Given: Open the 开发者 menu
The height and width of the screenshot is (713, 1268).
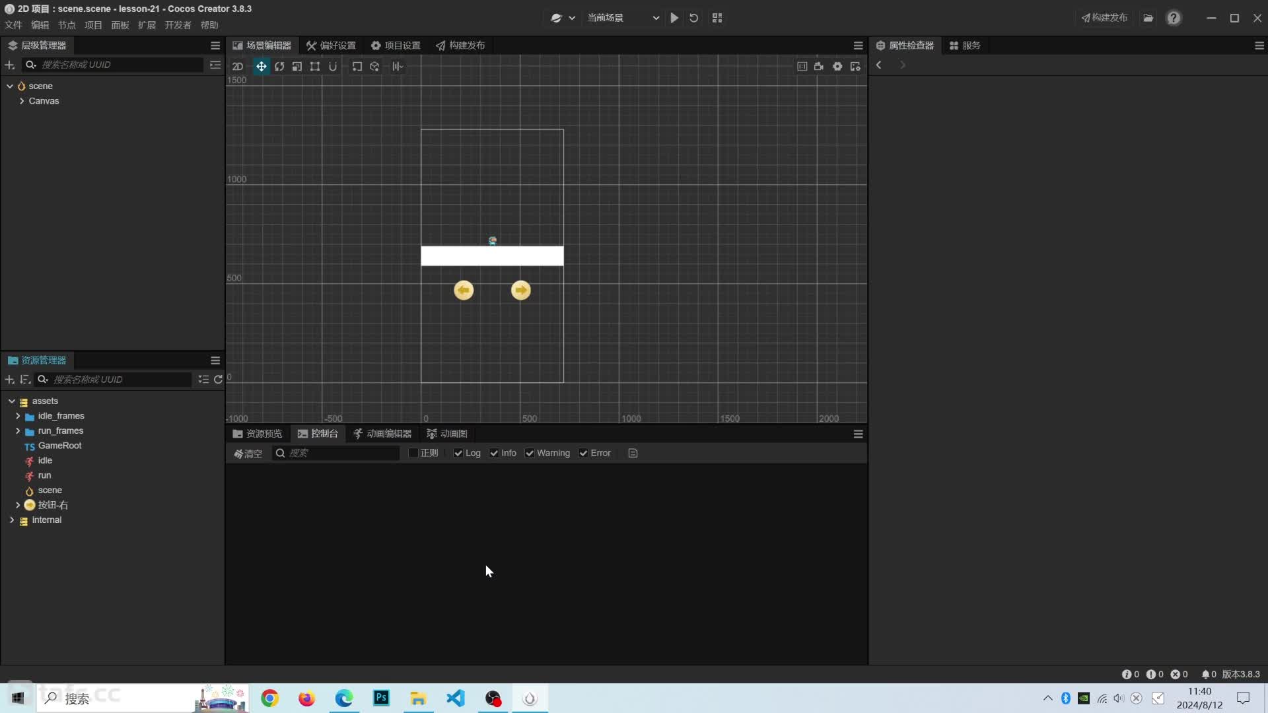Looking at the screenshot, I should pos(178,25).
